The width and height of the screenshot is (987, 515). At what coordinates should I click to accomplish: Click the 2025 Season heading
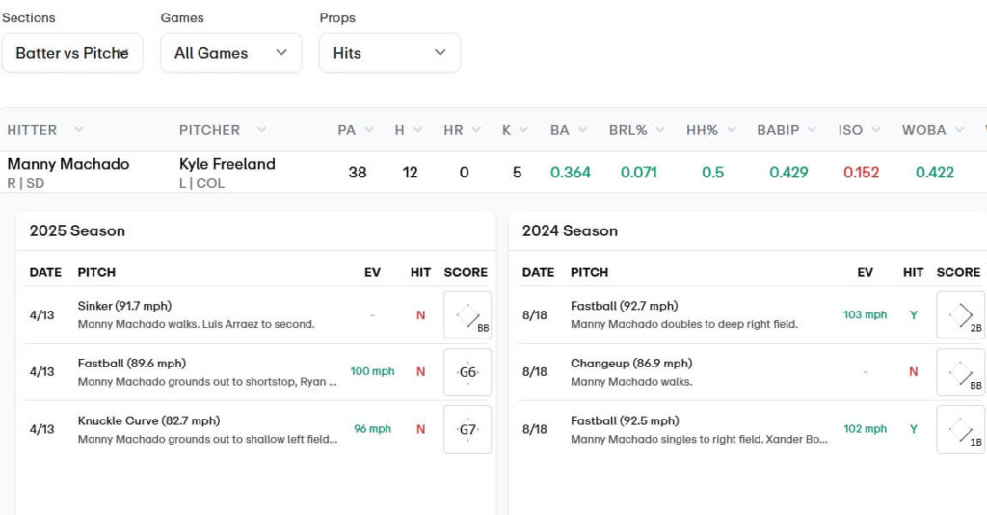(77, 231)
